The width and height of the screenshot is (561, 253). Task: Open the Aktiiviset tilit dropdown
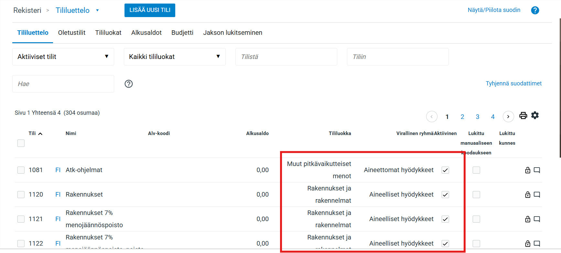(63, 57)
